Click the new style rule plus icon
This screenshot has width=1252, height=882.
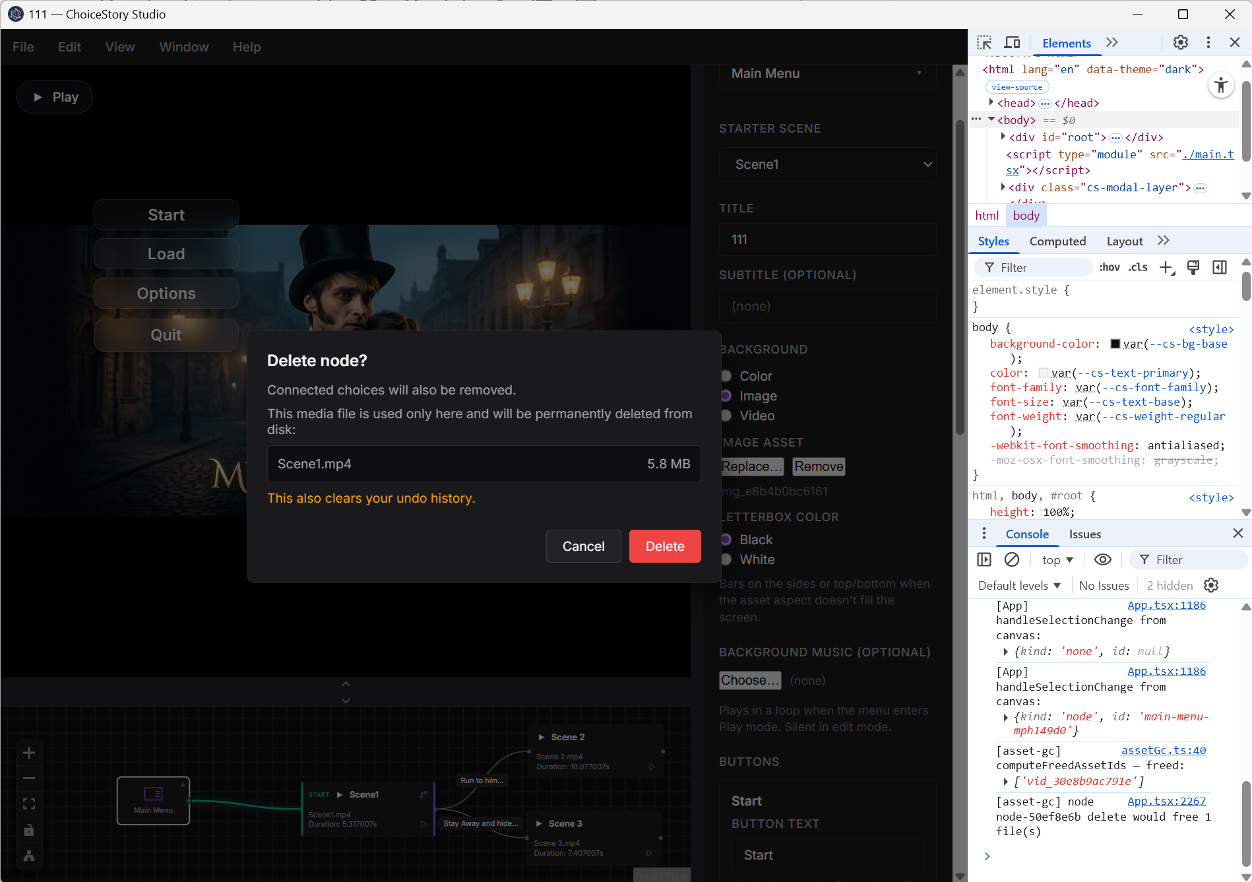coord(1166,267)
